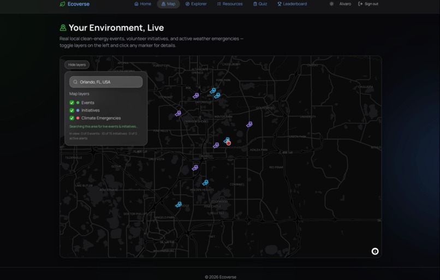The height and width of the screenshot is (280, 440).
Task: Click the '© 2026 Ecoverse' footer text
Action: pyautogui.click(x=221, y=277)
